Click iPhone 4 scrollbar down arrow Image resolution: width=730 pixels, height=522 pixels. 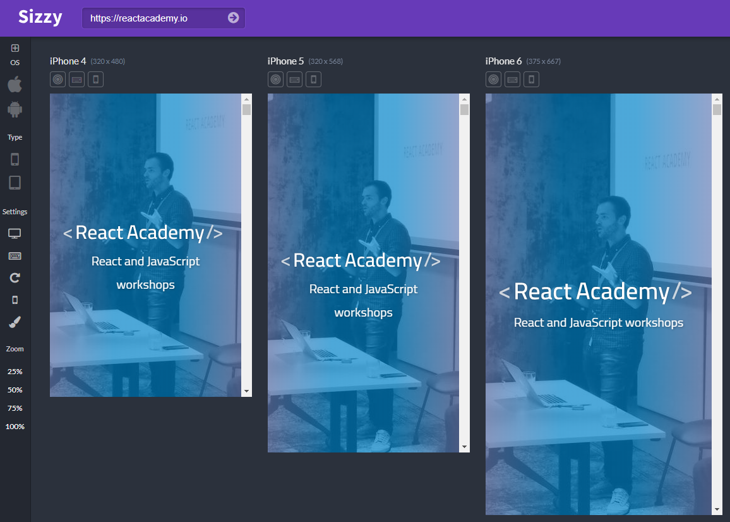[x=247, y=392]
